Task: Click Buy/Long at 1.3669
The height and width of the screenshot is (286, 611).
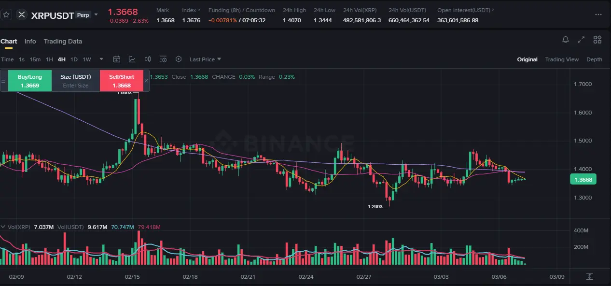Action: point(30,81)
